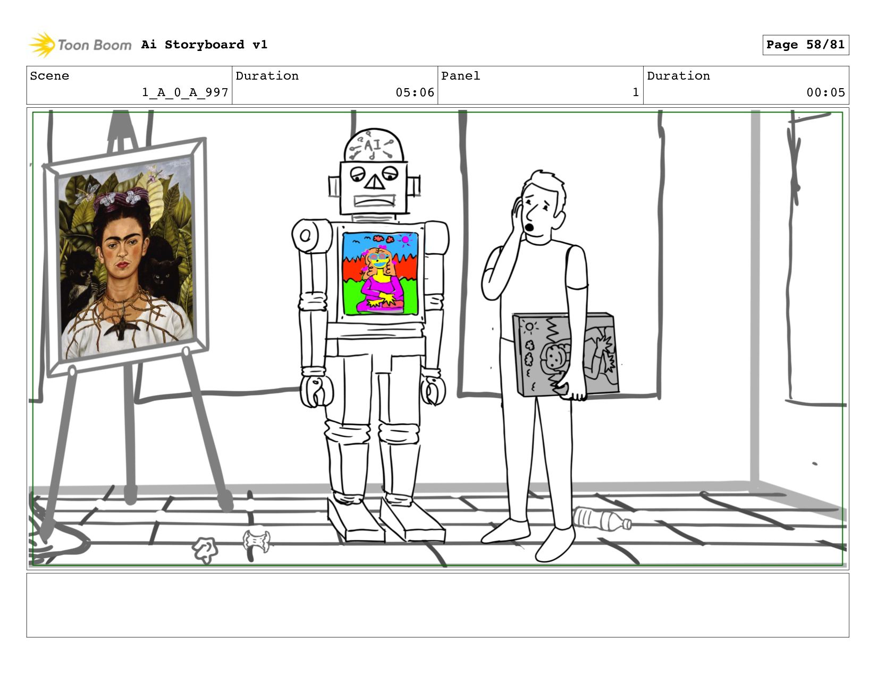Image resolution: width=877 pixels, height=677 pixels.
Task: Click the crumpled paper on the floor
Action: tap(205, 549)
